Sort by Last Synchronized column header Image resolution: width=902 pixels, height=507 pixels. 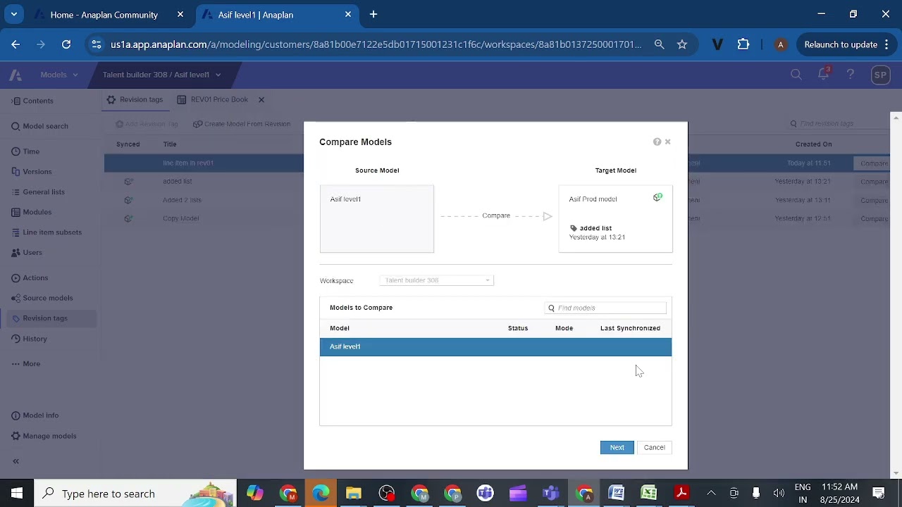630,328
